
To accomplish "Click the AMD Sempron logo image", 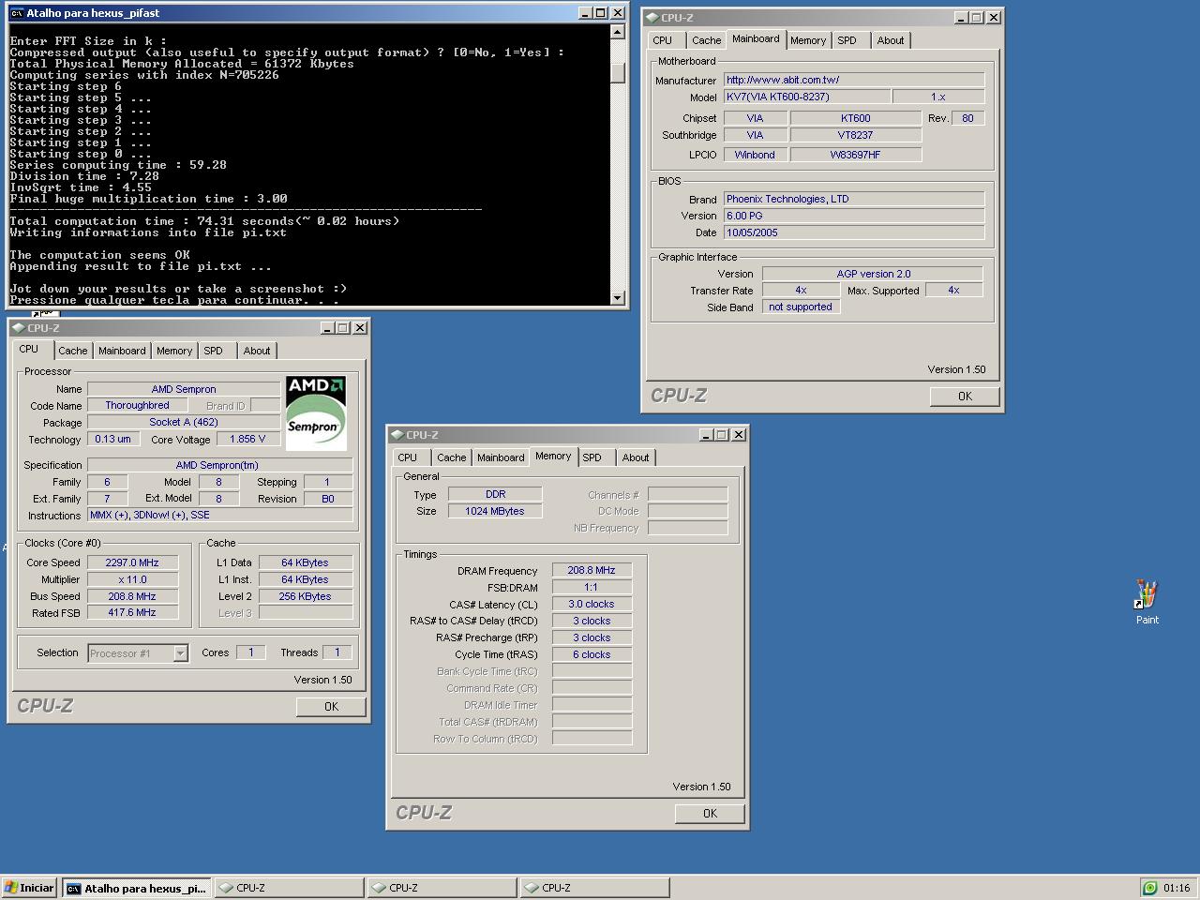I will [316, 413].
